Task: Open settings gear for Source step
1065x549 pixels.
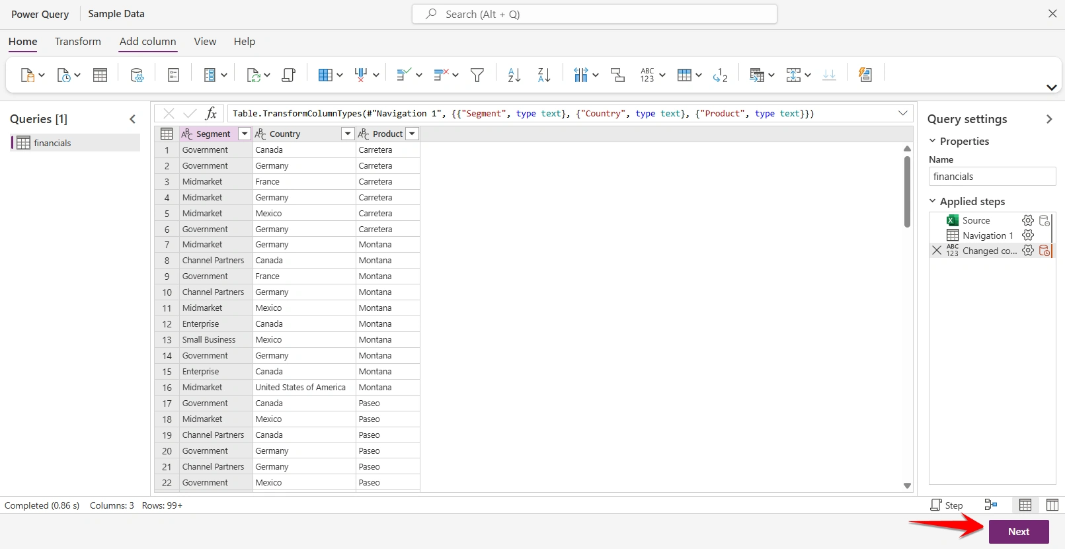Action: 1028,220
